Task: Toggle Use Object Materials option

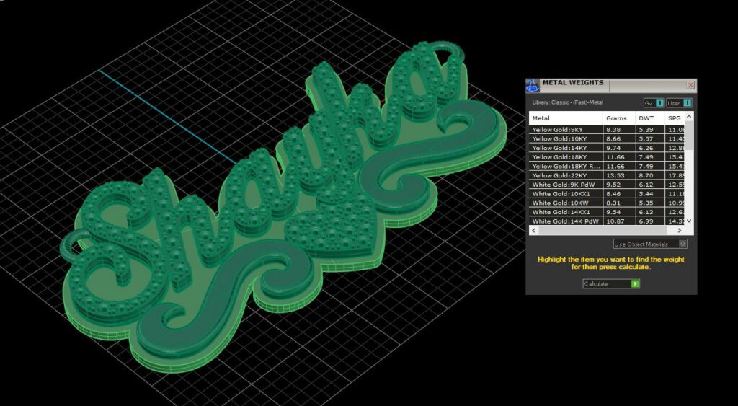Action: (x=650, y=244)
